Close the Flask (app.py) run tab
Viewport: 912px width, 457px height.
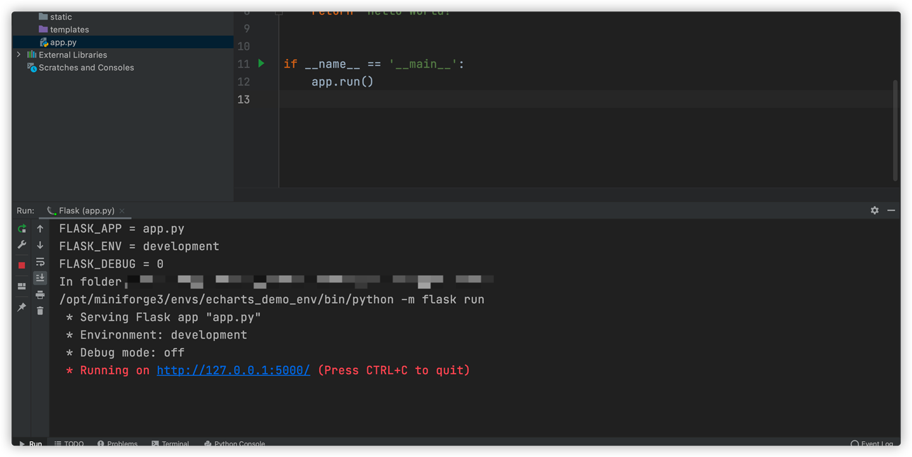tap(122, 211)
